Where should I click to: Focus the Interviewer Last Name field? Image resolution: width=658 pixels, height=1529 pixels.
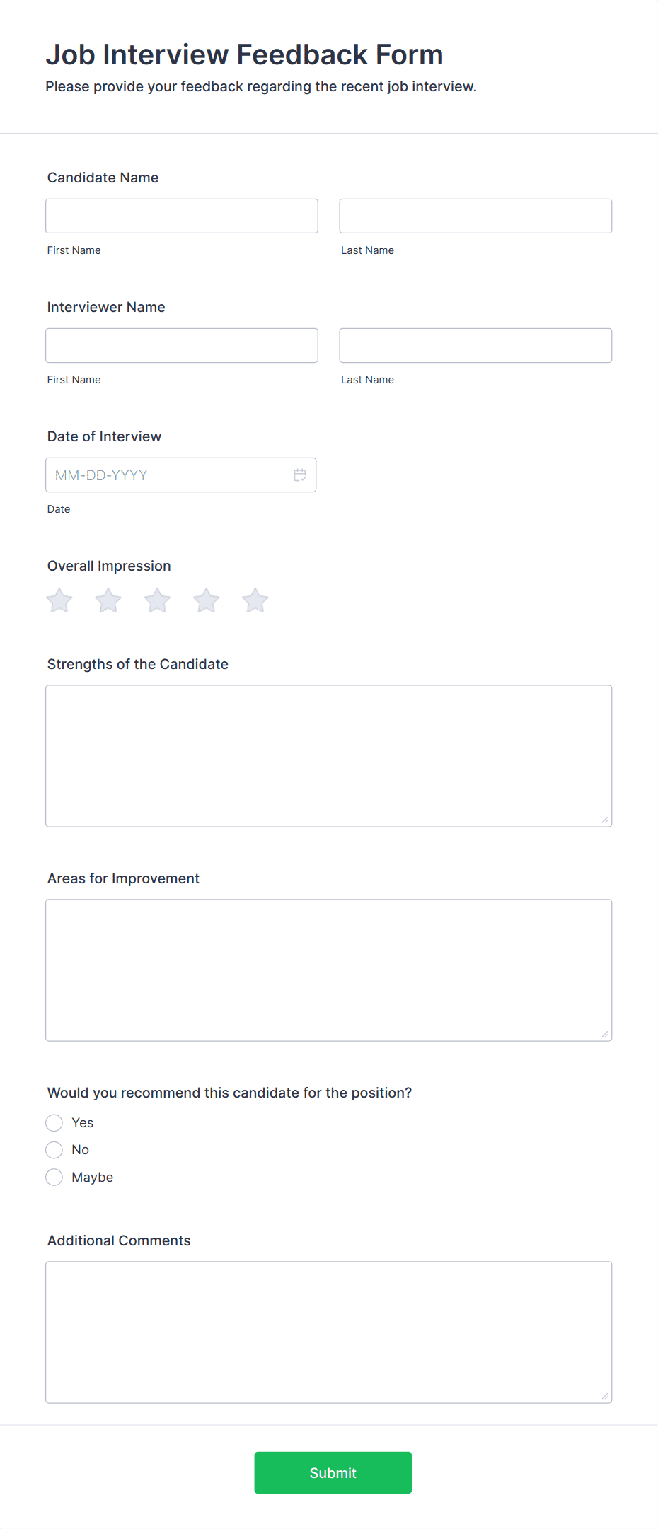475,345
